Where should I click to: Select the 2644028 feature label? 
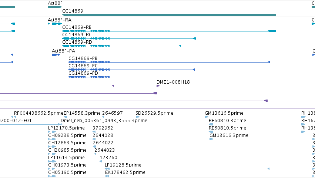point(103,135)
